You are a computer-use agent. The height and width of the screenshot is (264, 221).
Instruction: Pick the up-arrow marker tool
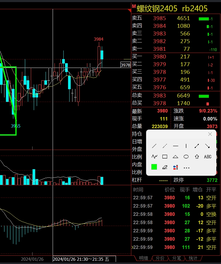click(x=197, y=157)
